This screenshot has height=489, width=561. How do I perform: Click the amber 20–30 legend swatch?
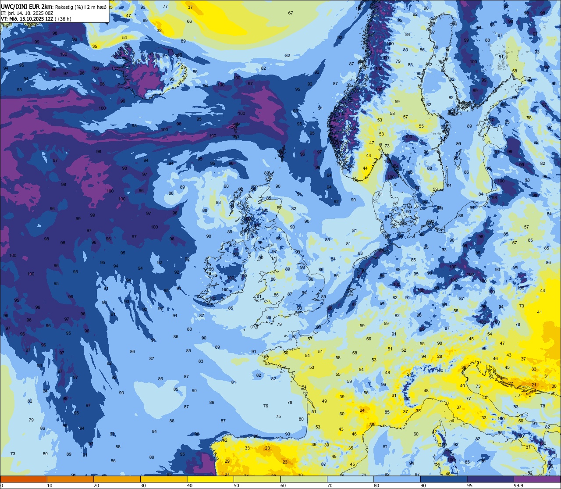tap(117, 479)
